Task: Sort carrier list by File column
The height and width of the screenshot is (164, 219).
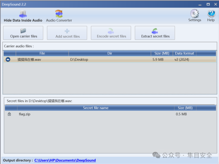Action: pyautogui.click(x=42, y=53)
